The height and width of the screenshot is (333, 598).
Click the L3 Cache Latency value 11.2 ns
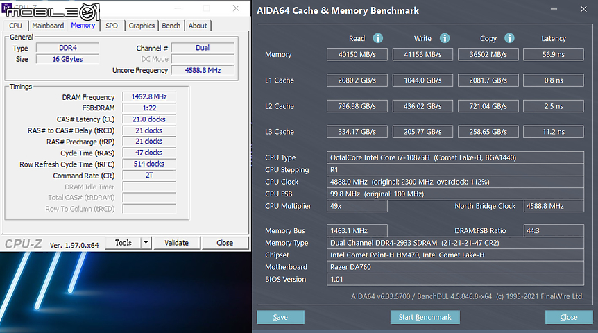click(554, 132)
